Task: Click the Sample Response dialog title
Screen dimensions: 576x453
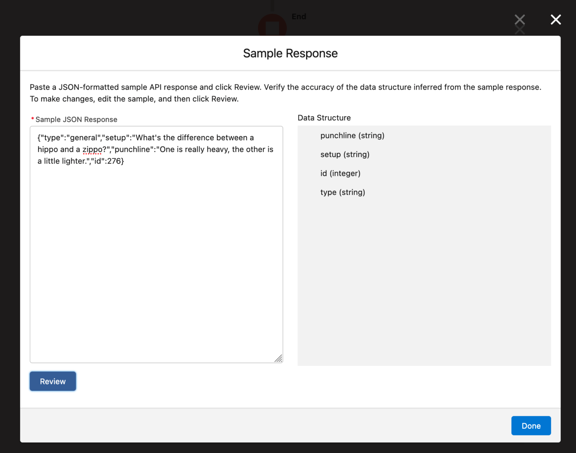Action: [290, 53]
